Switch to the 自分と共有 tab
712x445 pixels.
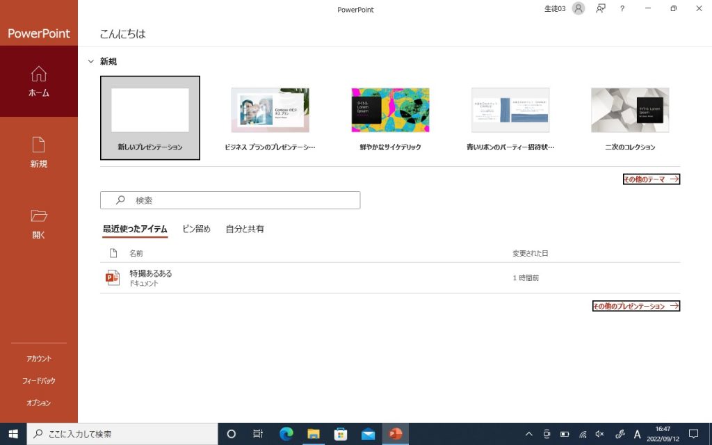click(245, 229)
